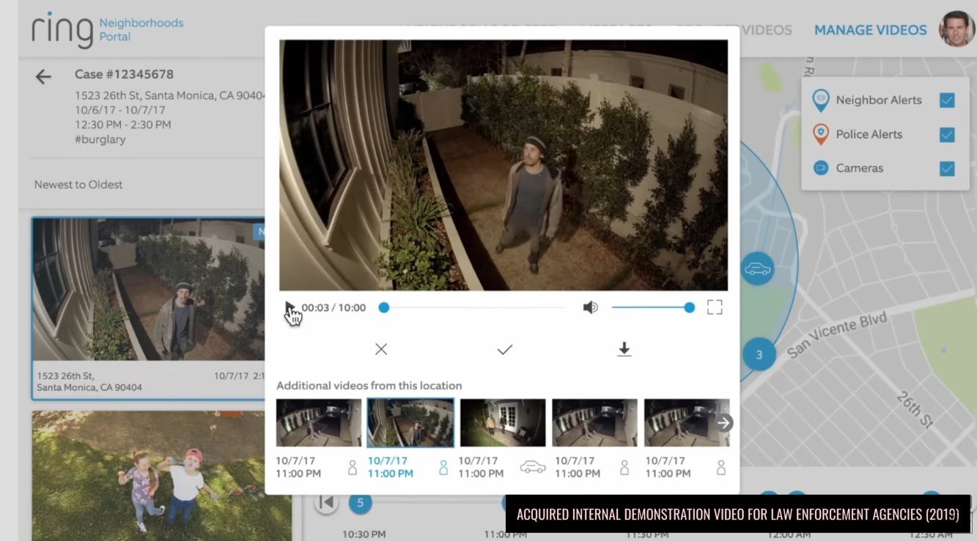The width and height of the screenshot is (977, 541).
Task: Open the first additional video thumbnail
Action: click(319, 422)
